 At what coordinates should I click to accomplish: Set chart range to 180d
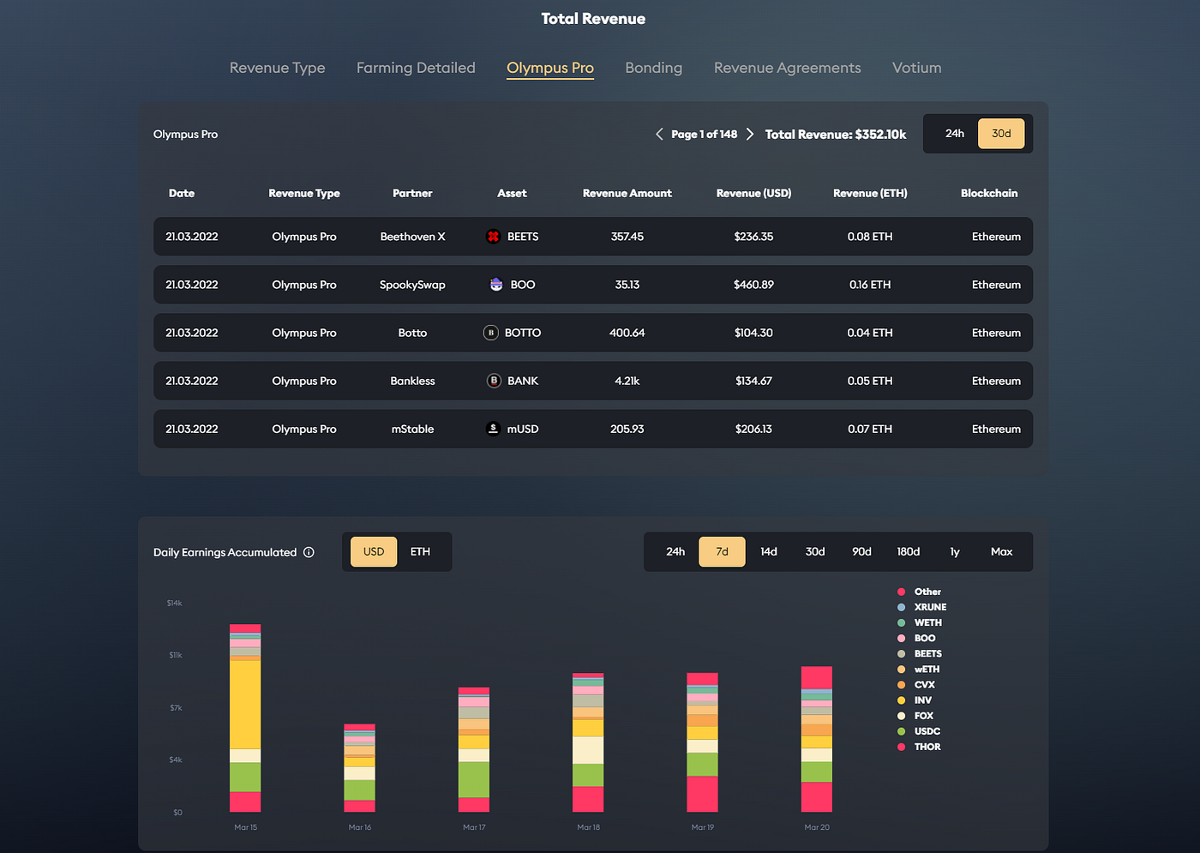tap(909, 552)
